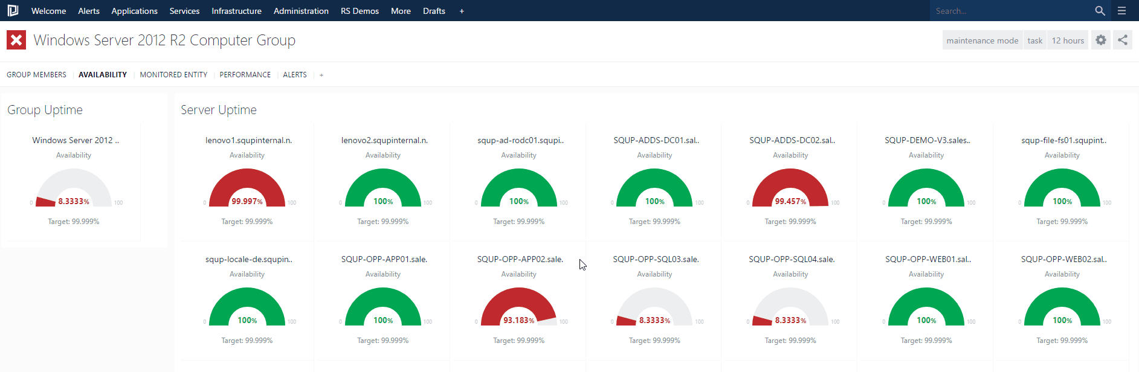
Task: Toggle maintenance mode button
Action: (982, 40)
